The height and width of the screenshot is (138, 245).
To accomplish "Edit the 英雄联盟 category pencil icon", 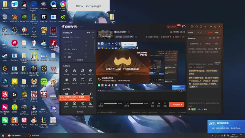I will tap(136, 37).
